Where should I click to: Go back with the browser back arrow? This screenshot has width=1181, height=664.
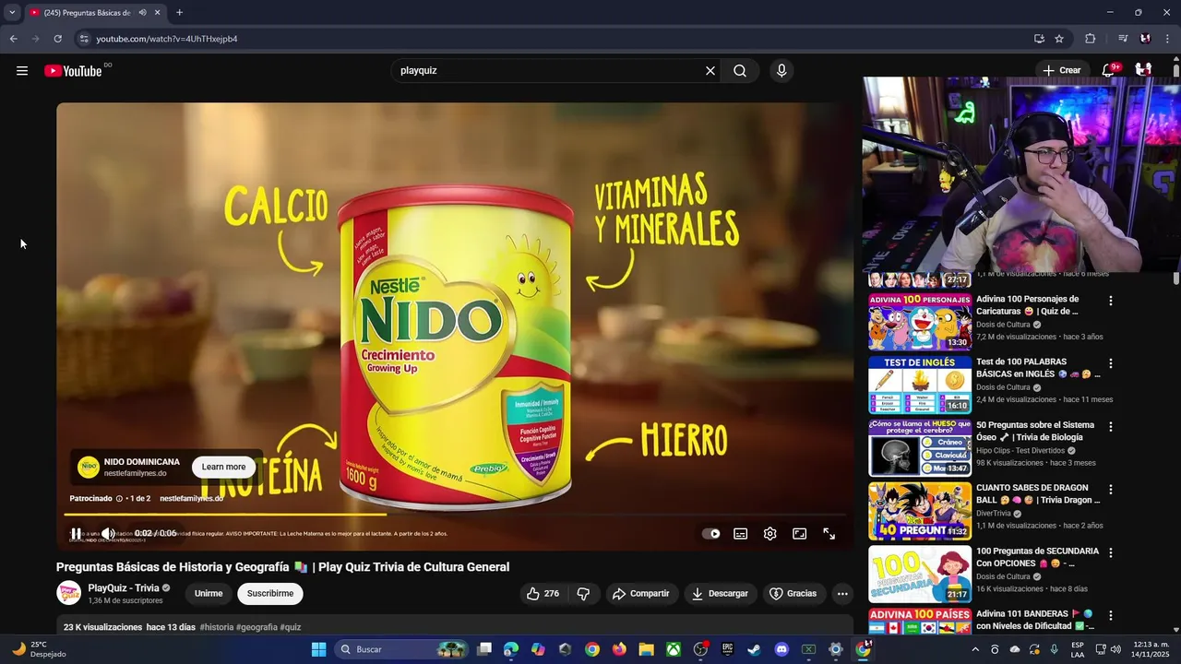[x=14, y=39]
